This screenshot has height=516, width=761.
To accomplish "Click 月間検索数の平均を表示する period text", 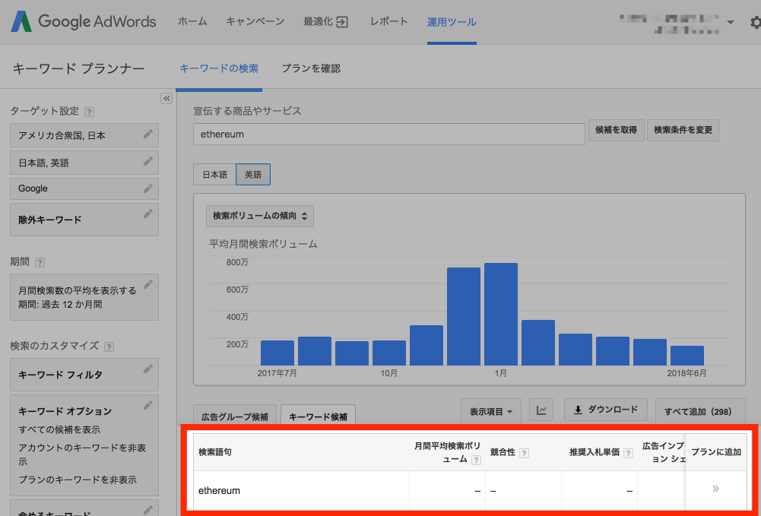I will 78,290.
